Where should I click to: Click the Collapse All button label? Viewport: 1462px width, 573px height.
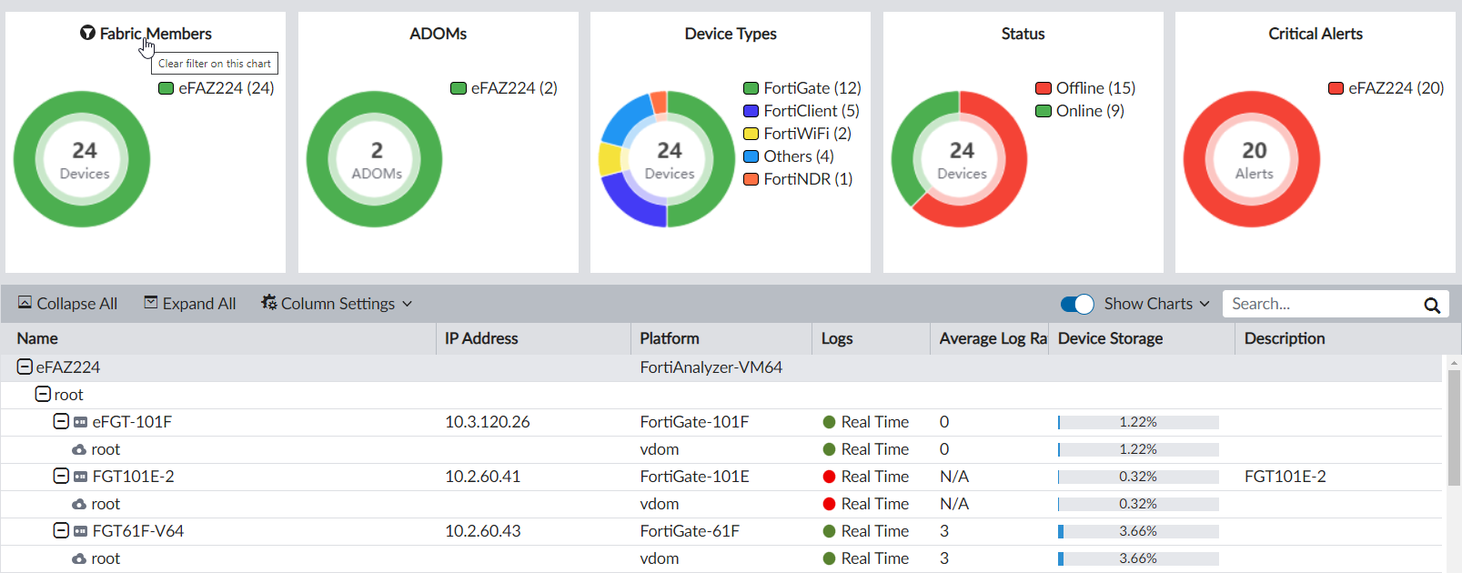[77, 304]
